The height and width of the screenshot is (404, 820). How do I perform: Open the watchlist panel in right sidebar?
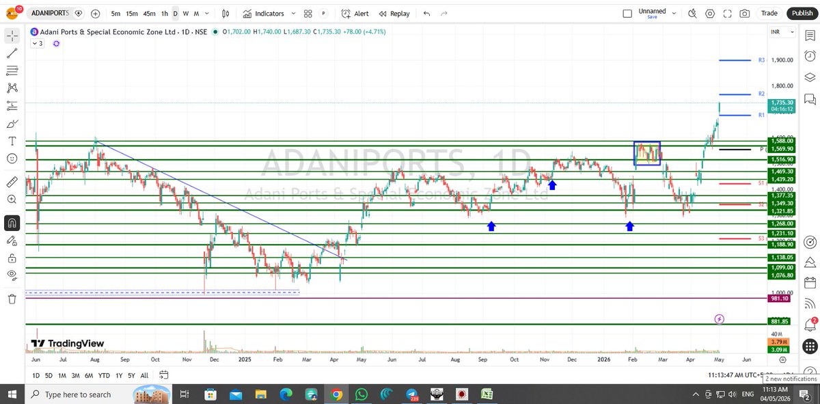coord(810,35)
